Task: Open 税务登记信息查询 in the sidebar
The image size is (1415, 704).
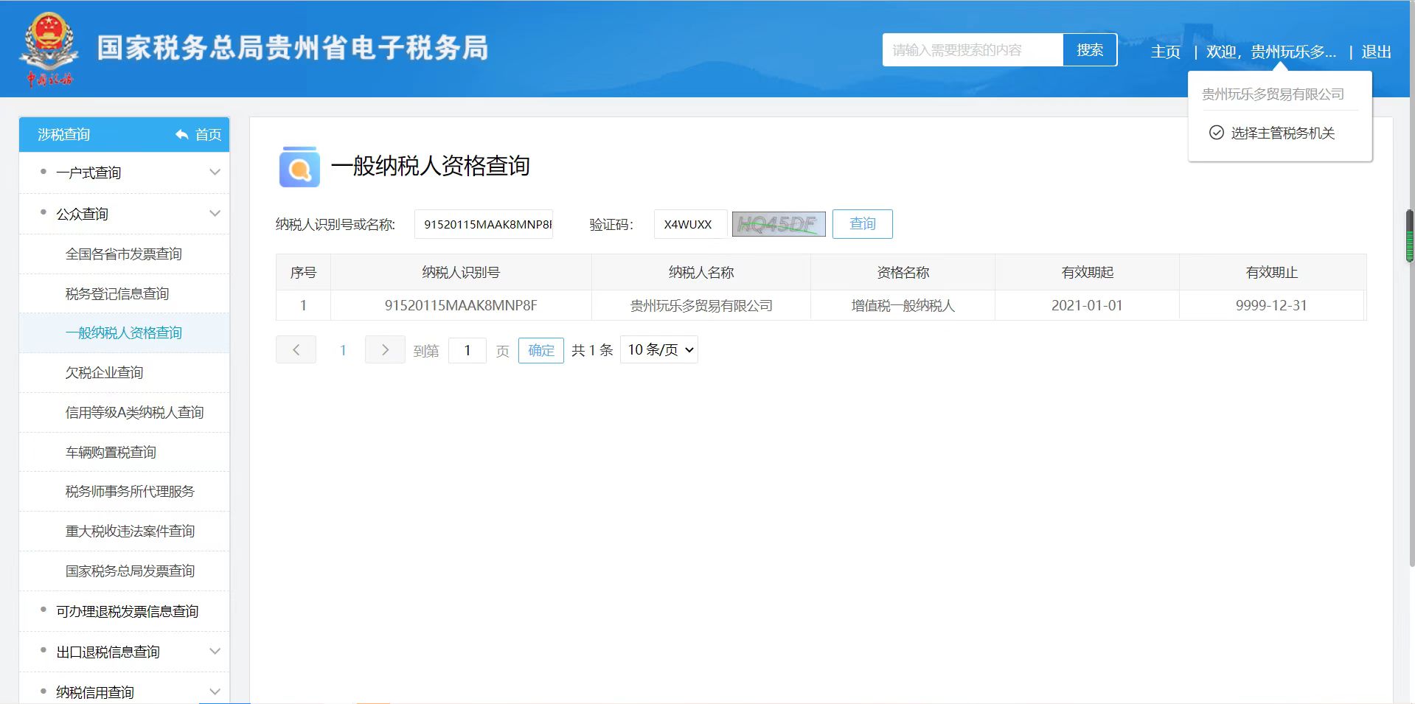Action: (117, 293)
